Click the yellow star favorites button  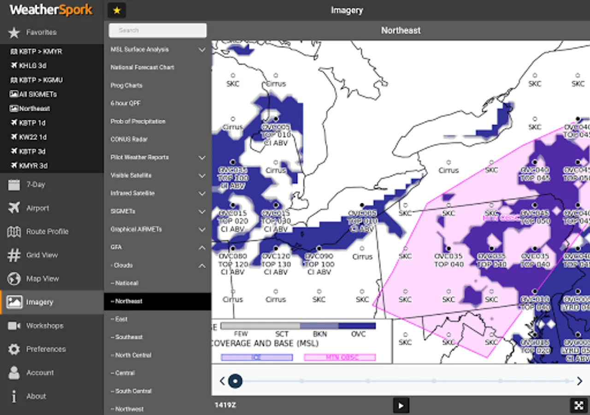click(117, 10)
